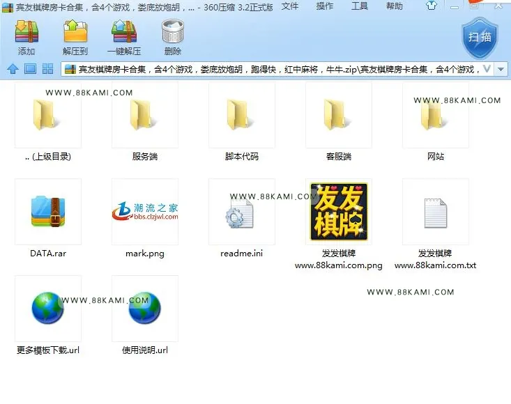The width and height of the screenshot is (511, 404).
Task: Click the 网站 folder name label
Action: tap(436, 157)
